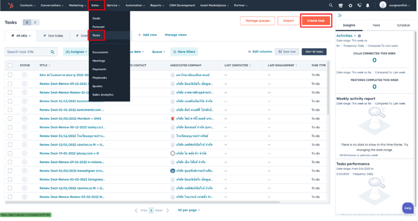The image size is (418, 221).
Task: Click the Create task button
Action: pos(317,21)
